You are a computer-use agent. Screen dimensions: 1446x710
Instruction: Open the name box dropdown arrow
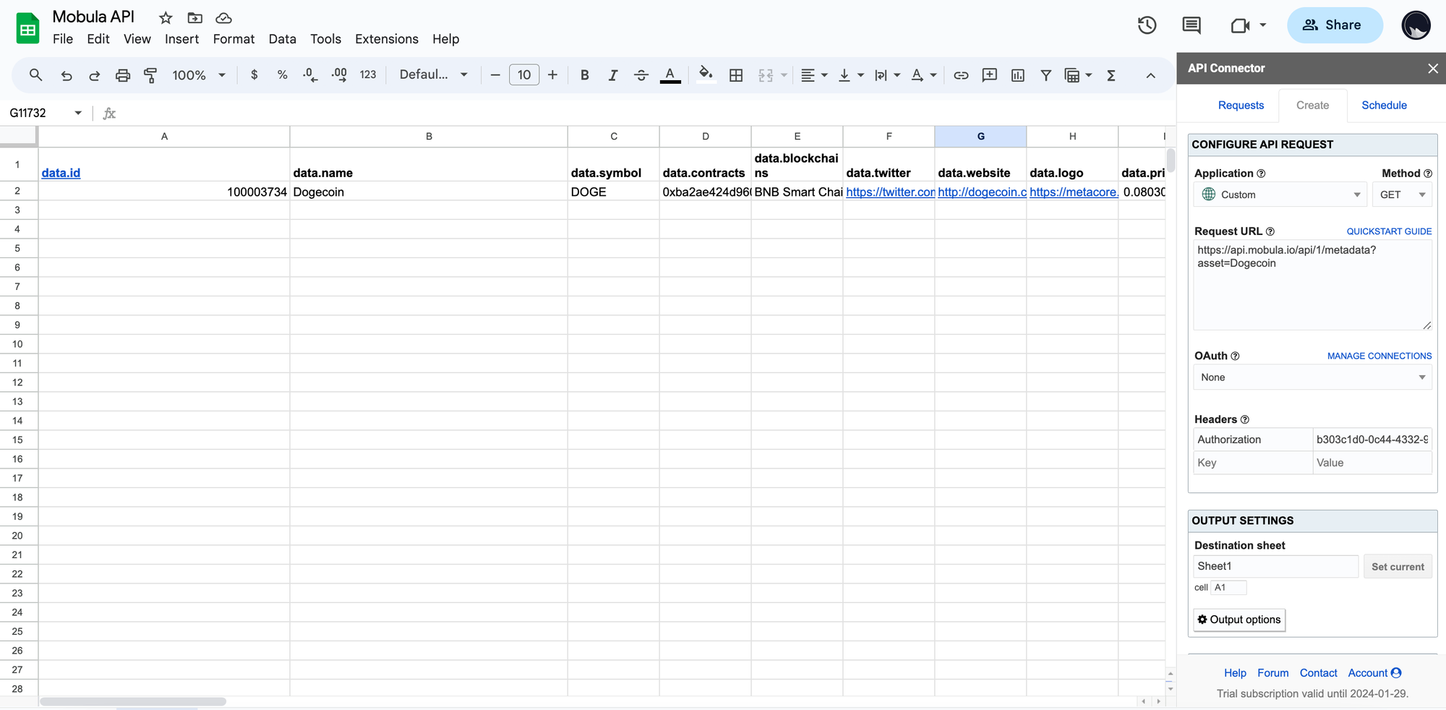tap(77, 113)
